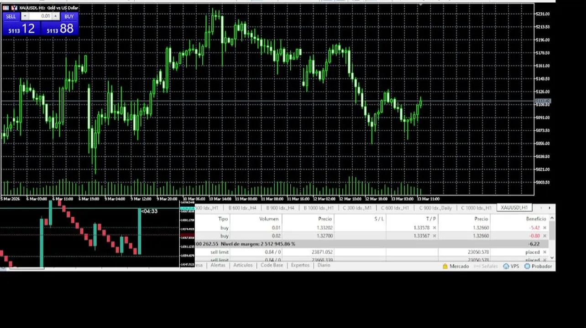
Task: Click the BUY button in trading panel
Action: (x=69, y=16)
